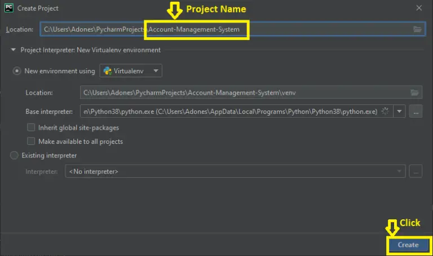Image resolution: width=433 pixels, height=256 pixels.
Task: Close the Create Project dialog
Action: tap(419, 8)
